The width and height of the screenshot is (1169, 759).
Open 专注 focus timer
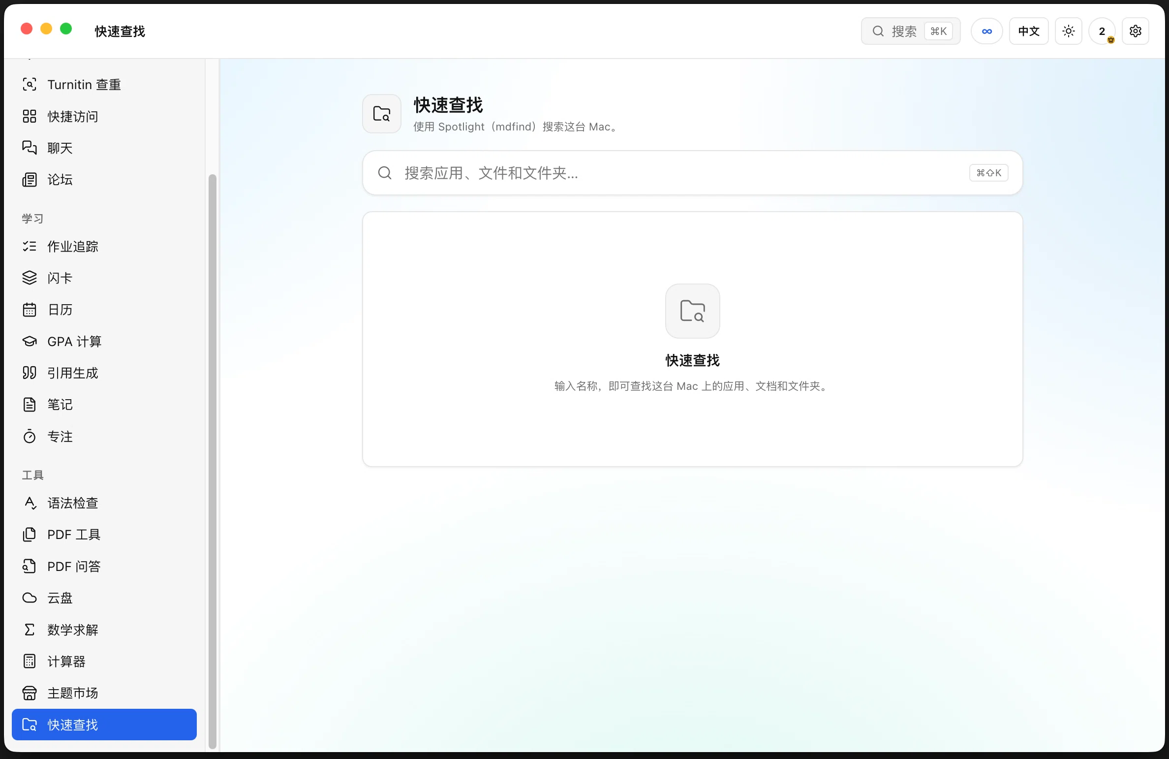pyautogui.click(x=104, y=436)
